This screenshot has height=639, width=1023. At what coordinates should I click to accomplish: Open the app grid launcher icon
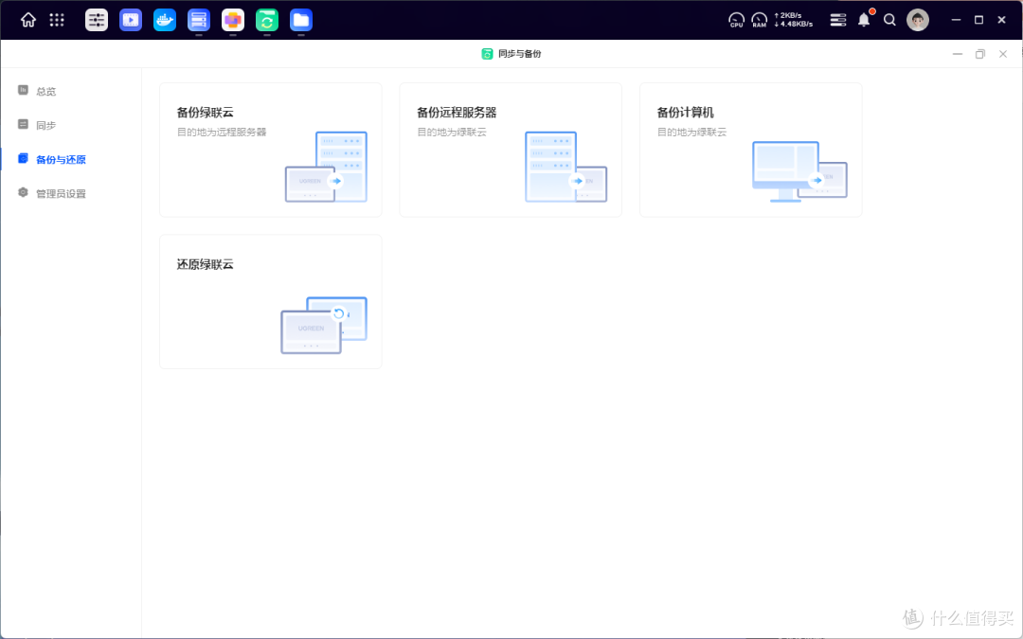(x=57, y=20)
